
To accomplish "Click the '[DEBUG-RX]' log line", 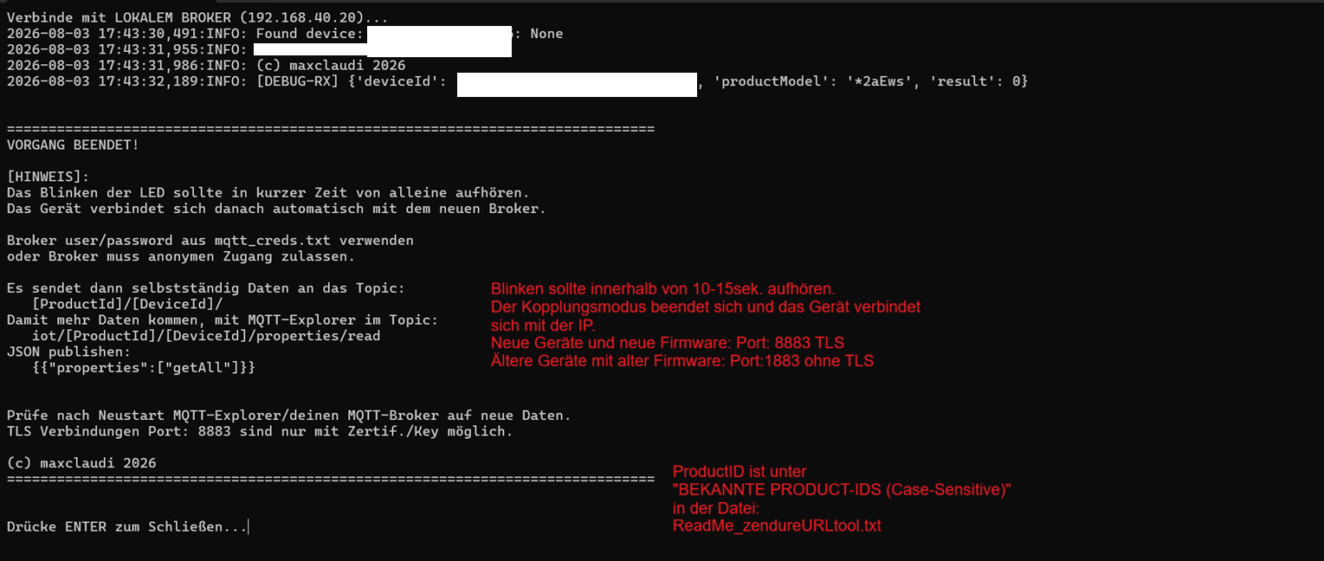I will pos(517,81).
